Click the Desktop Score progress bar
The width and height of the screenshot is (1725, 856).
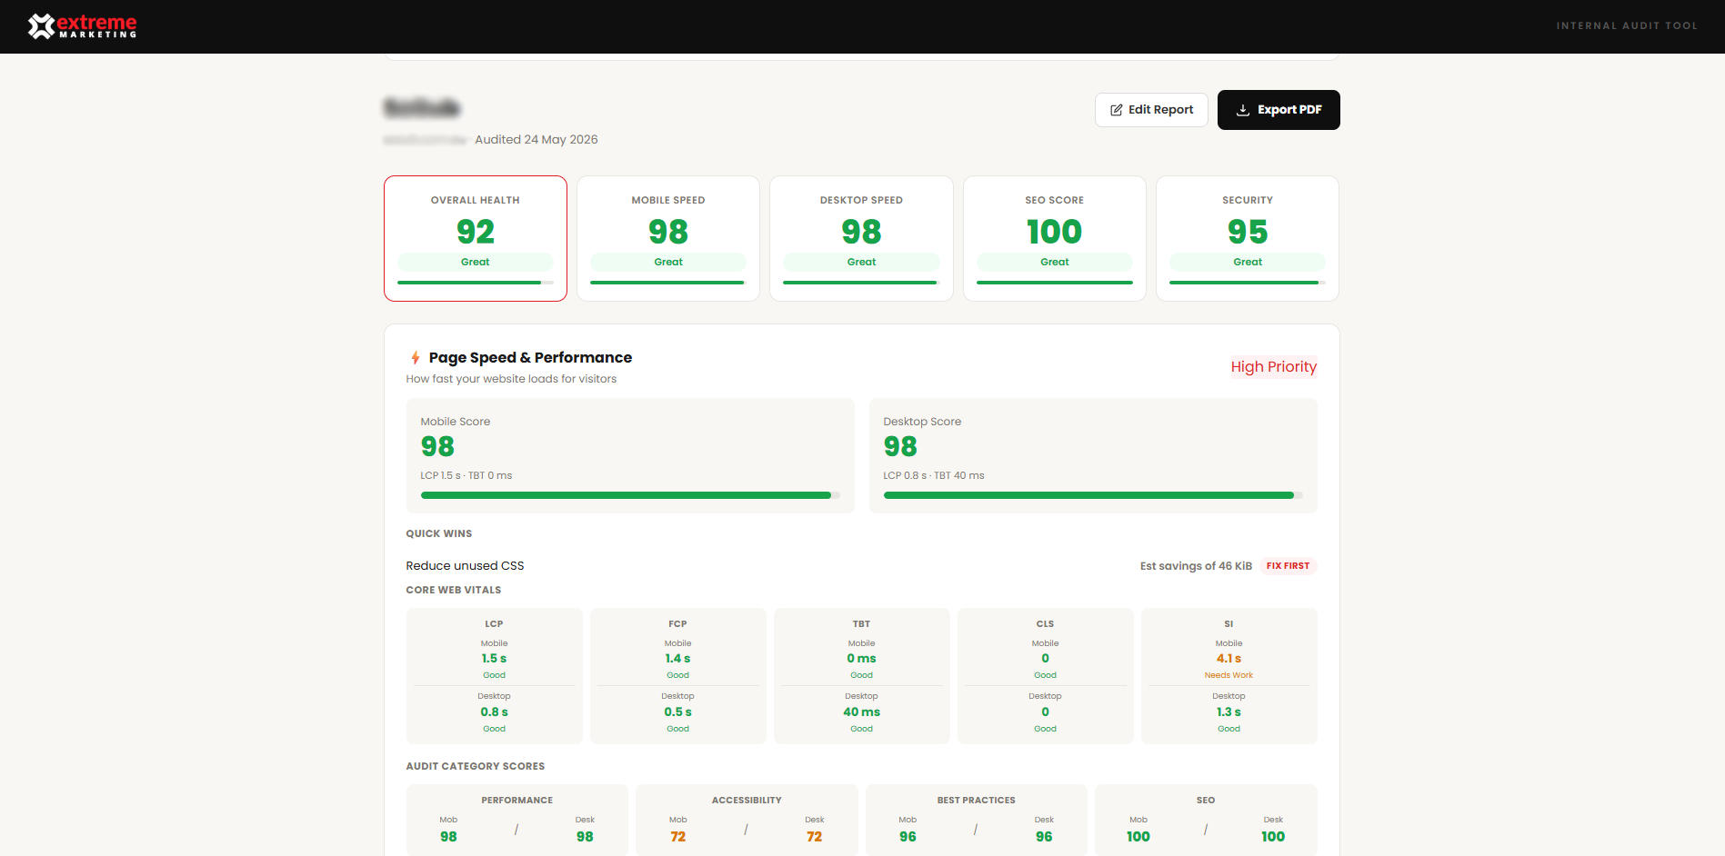pyautogui.click(x=1093, y=495)
